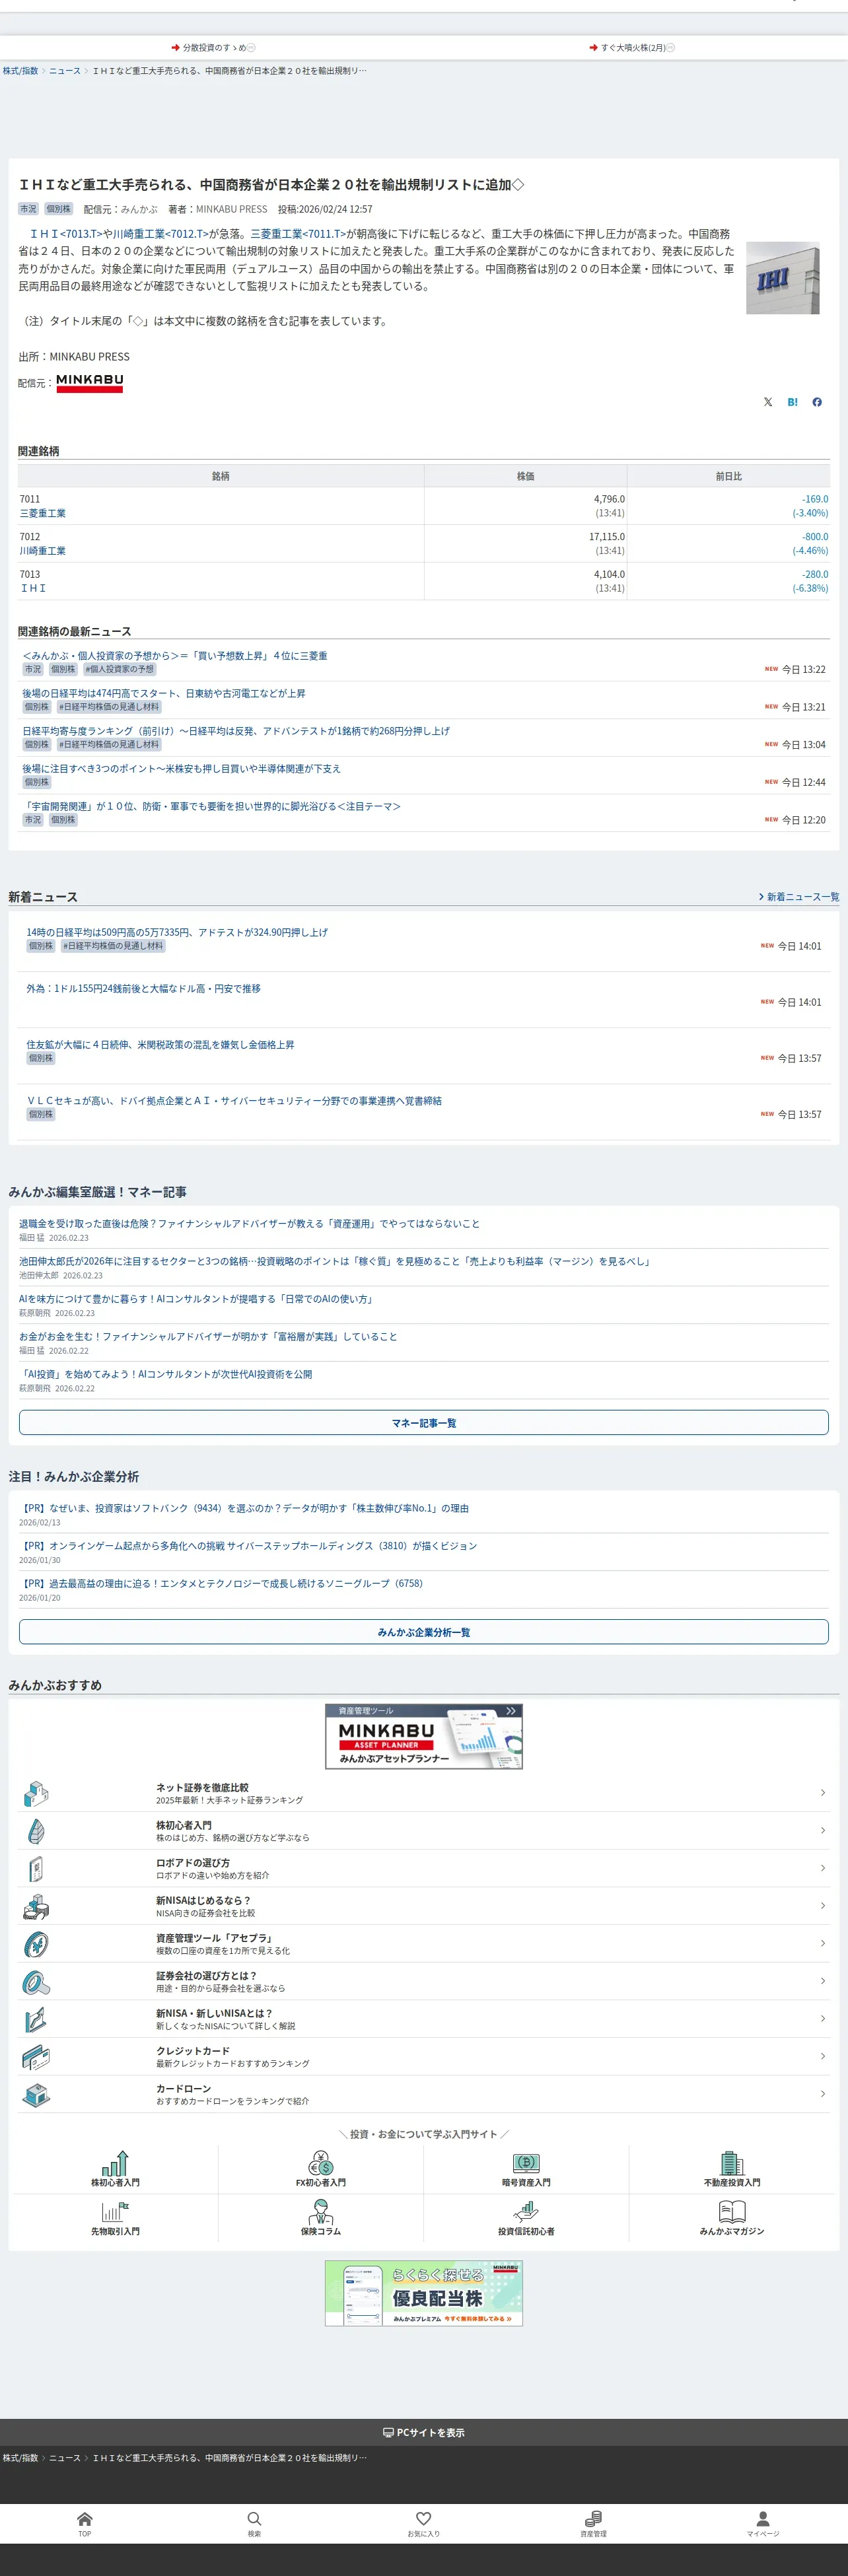Click PCサイトを表示 button
The width and height of the screenshot is (848, 2576).
(424, 2432)
